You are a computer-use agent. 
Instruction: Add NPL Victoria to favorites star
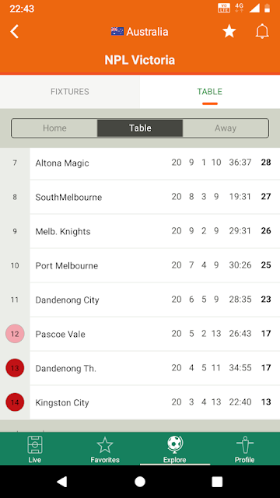pos(229,31)
